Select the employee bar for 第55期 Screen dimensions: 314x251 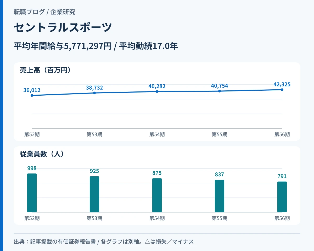tap(220, 196)
